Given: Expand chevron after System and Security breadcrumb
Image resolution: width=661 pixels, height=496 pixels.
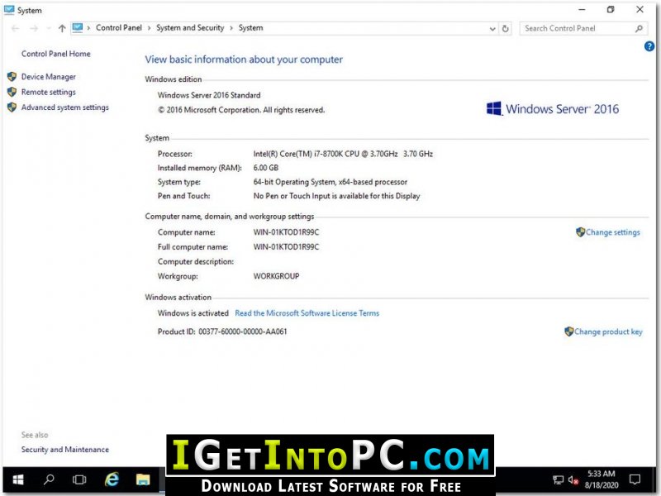Looking at the screenshot, I should (x=231, y=28).
